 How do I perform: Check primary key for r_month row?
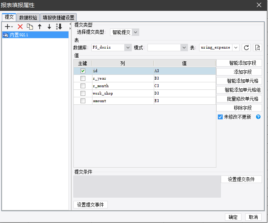[83, 86]
